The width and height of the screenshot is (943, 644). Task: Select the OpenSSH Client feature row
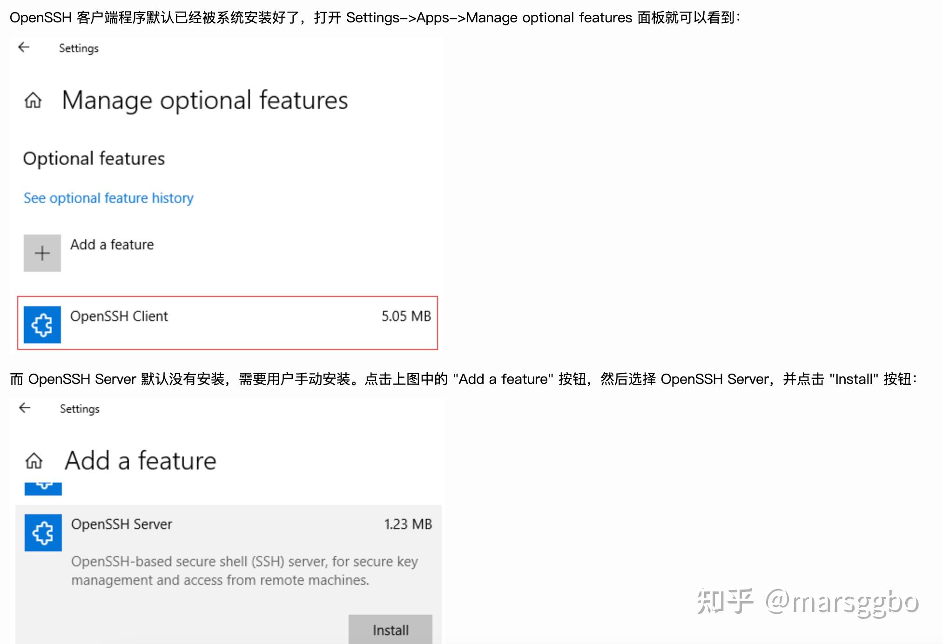click(x=228, y=323)
